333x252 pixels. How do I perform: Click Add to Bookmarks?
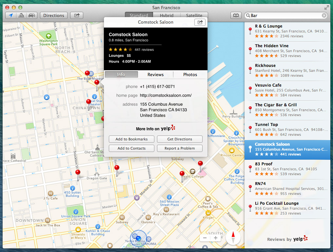[x=131, y=139]
